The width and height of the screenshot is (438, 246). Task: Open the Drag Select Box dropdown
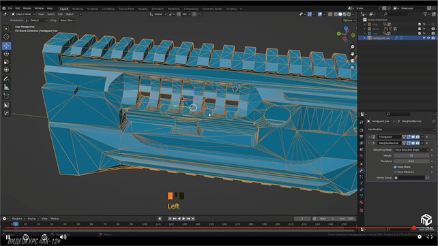click(68, 20)
